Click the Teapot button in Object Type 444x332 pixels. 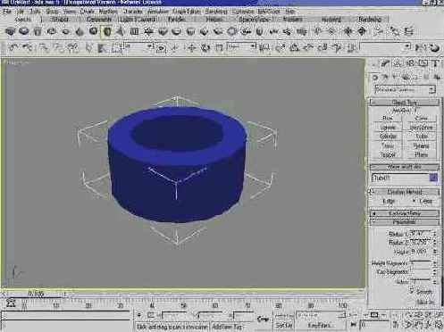pyautogui.click(x=388, y=154)
